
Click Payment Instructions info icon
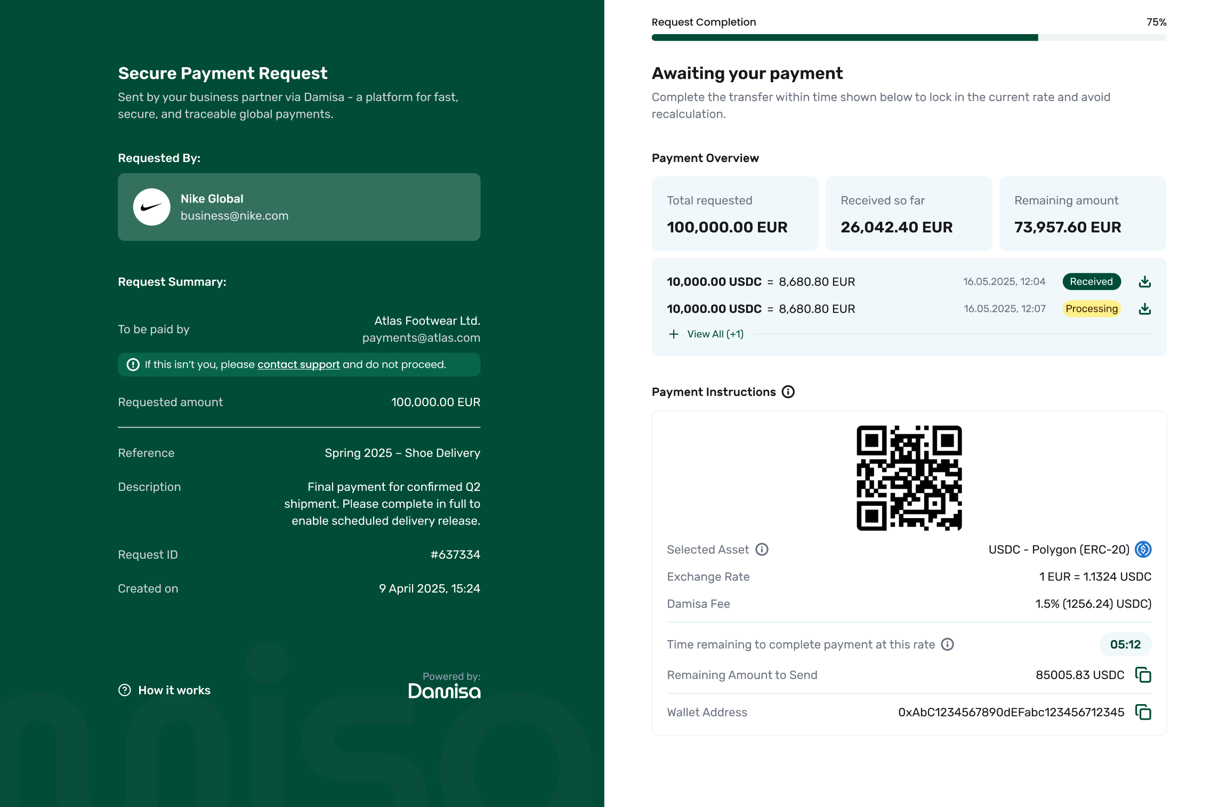(788, 392)
